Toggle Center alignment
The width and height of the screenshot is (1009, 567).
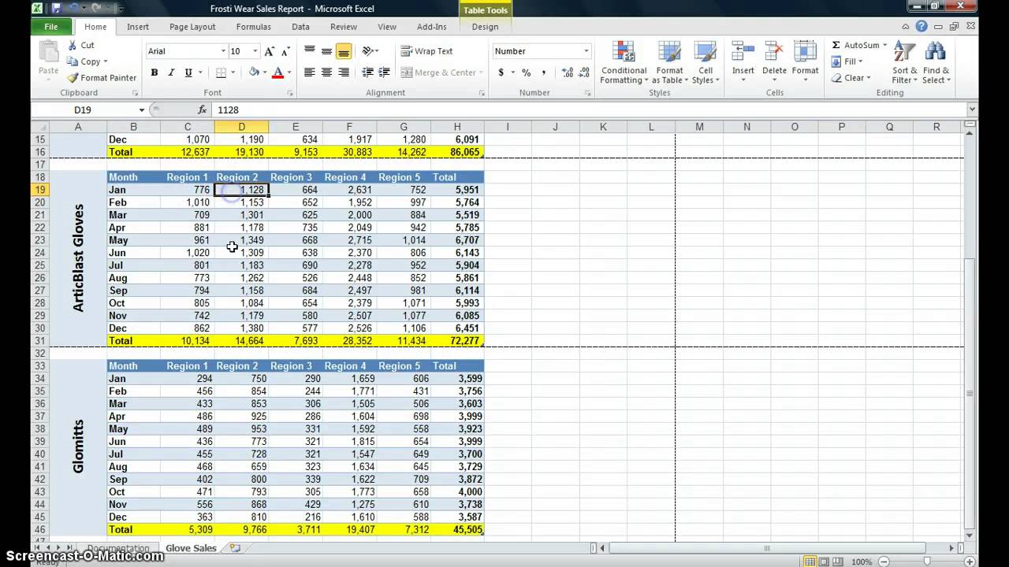click(x=326, y=72)
